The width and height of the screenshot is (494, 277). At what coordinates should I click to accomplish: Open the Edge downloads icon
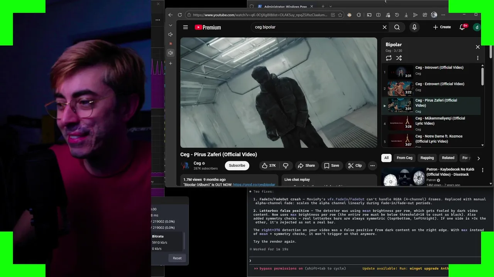click(x=406, y=15)
